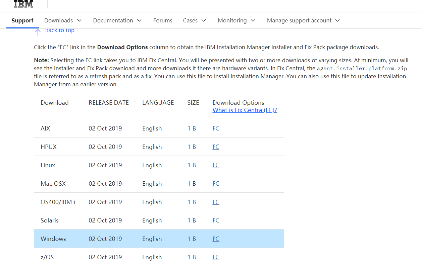Click the RELEASE DATE column header
Viewport: 422px width, 274px height.
pos(109,103)
